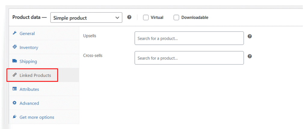308x129 pixels.
Task: Click the list icon beside Attributes
Action: 14,89
